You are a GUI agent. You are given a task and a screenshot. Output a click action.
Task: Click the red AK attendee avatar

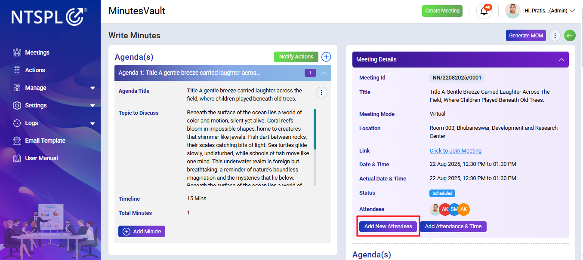pyautogui.click(x=445, y=209)
